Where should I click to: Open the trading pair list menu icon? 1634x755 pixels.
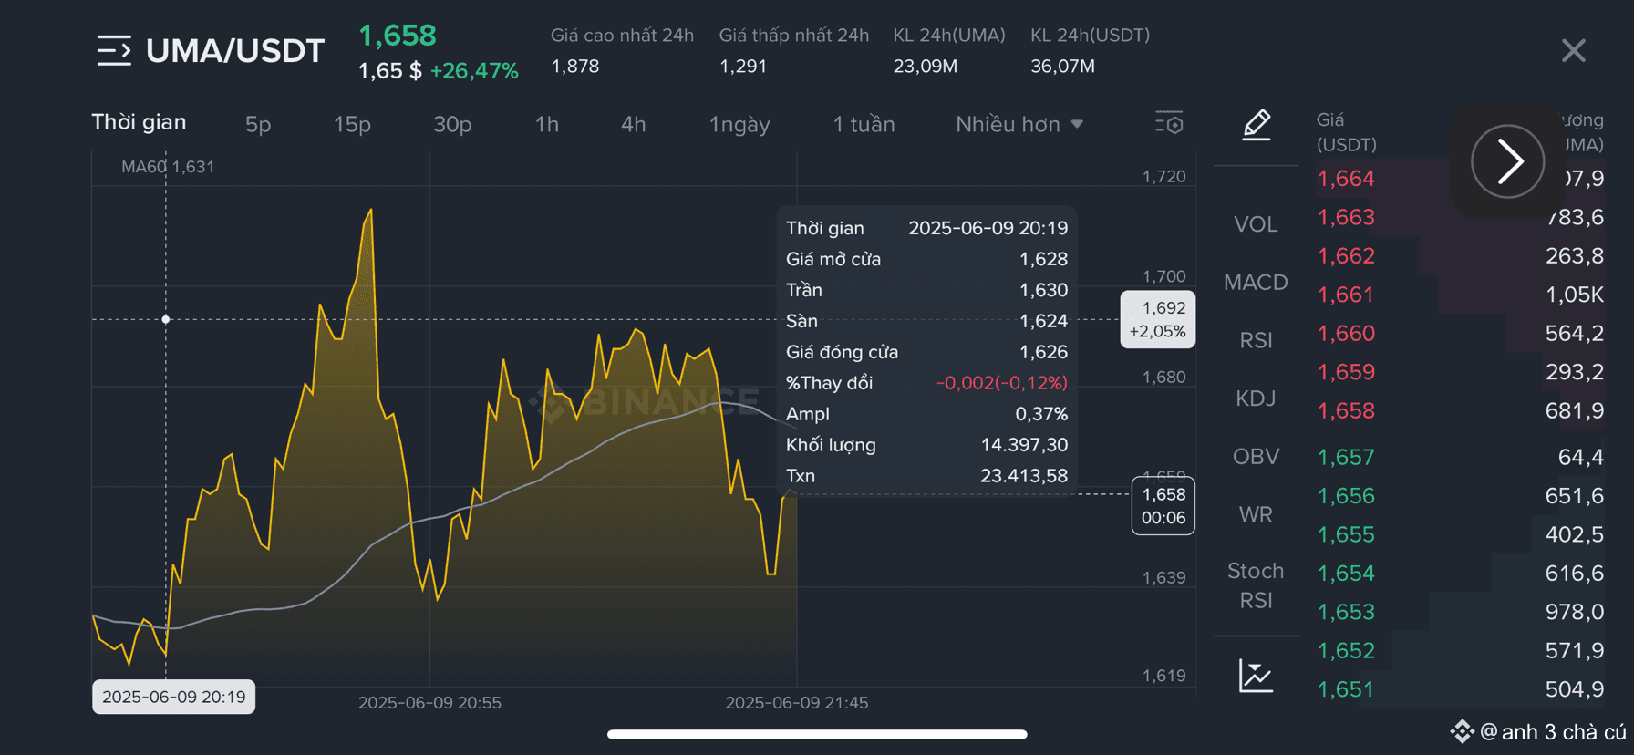click(114, 50)
